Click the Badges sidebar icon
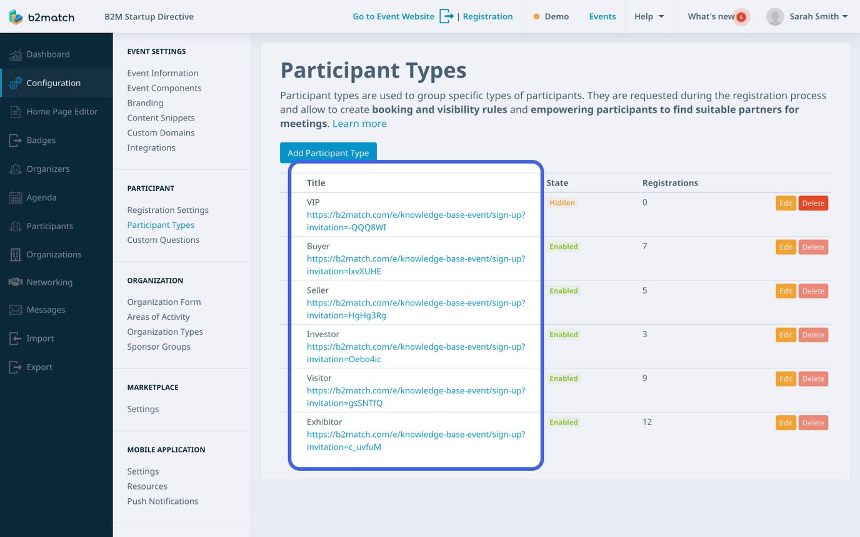The height and width of the screenshot is (537, 860). tap(15, 140)
